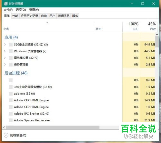Viewport: 161px width, 143px height.
Task: Maximize the Task Manager window
Action: click(x=143, y=4)
